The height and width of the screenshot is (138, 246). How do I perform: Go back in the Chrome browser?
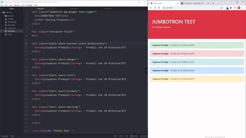pos(151,8)
